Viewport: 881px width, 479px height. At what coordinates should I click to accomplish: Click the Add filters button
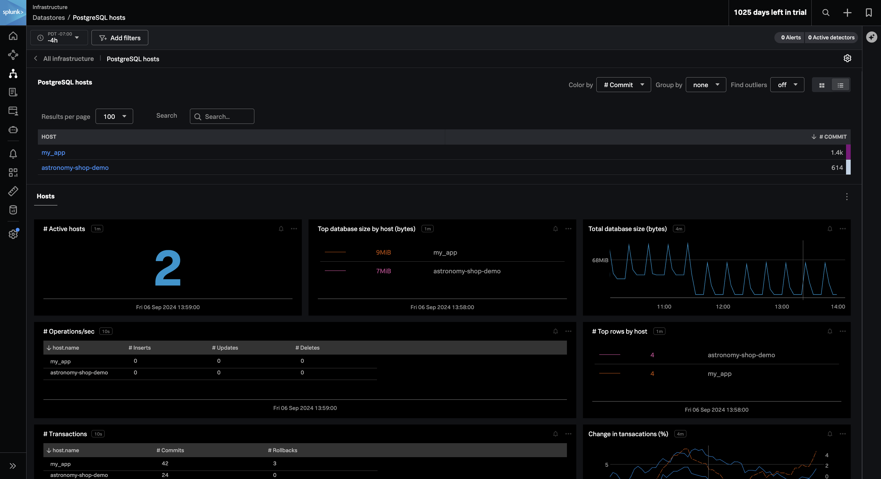[x=120, y=38]
